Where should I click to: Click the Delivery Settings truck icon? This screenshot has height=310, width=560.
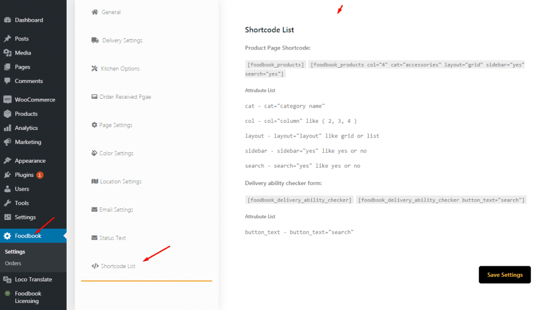click(x=95, y=40)
